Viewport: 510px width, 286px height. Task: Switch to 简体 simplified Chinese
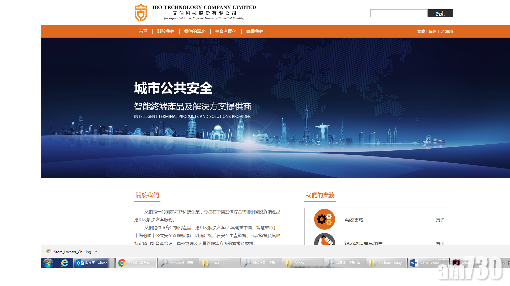pos(432,31)
